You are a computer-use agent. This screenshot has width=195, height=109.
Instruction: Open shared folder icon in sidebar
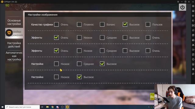193,64
